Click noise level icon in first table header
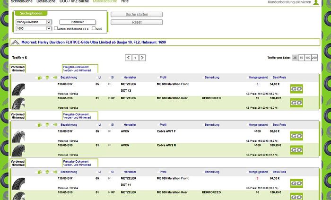This screenshot has width=331, height=200. (x=55, y=78)
